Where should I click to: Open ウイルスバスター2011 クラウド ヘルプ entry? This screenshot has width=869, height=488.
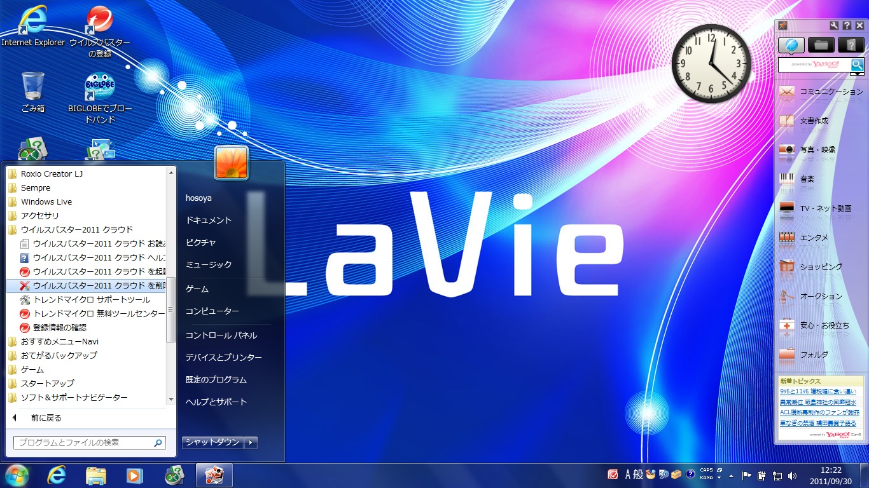pos(86,257)
